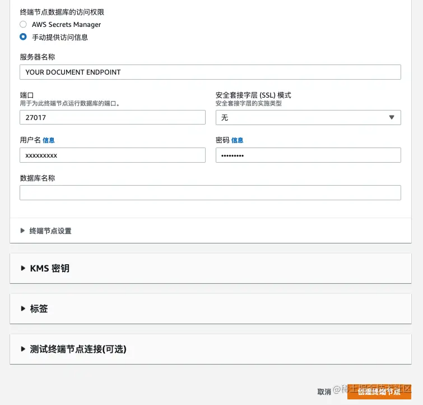Click the 安全套接字层的实施类型 description text
The width and height of the screenshot is (423, 405).
248,103
